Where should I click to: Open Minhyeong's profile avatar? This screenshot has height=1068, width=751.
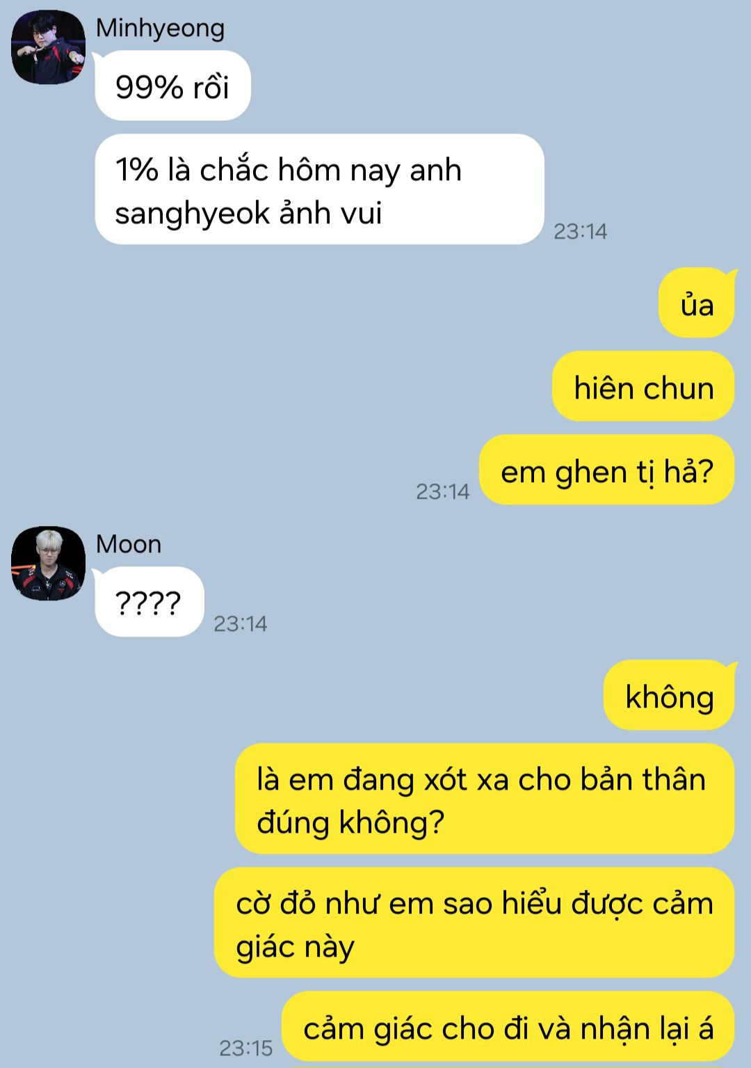tap(48, 47)
